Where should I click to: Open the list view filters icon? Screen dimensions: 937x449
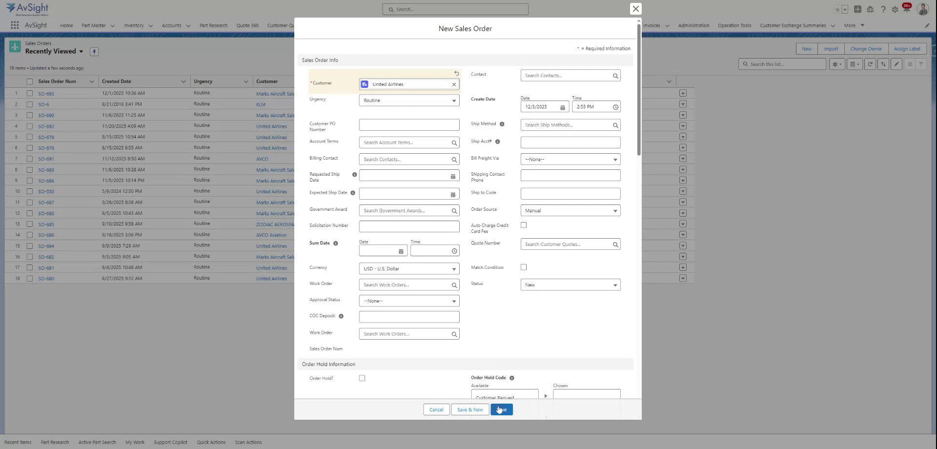[920, 64]
